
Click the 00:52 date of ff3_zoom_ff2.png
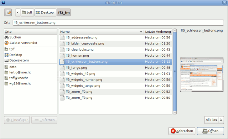point(157,92)
